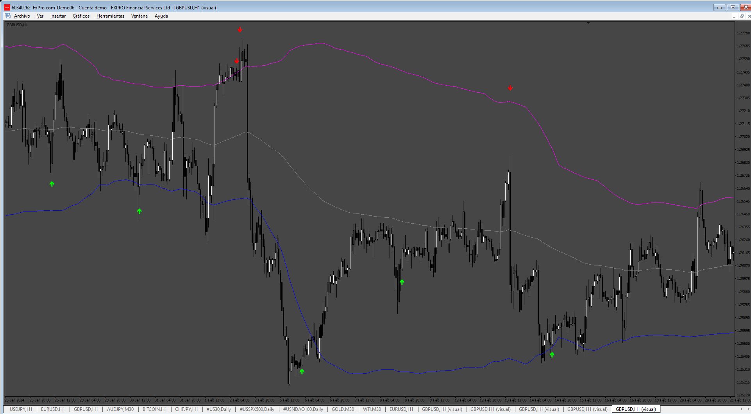Image resolution: width=751 pixels, height=414 pixels.
Task: Open the Ayuda menu
Action: click(x=161, y=16)
